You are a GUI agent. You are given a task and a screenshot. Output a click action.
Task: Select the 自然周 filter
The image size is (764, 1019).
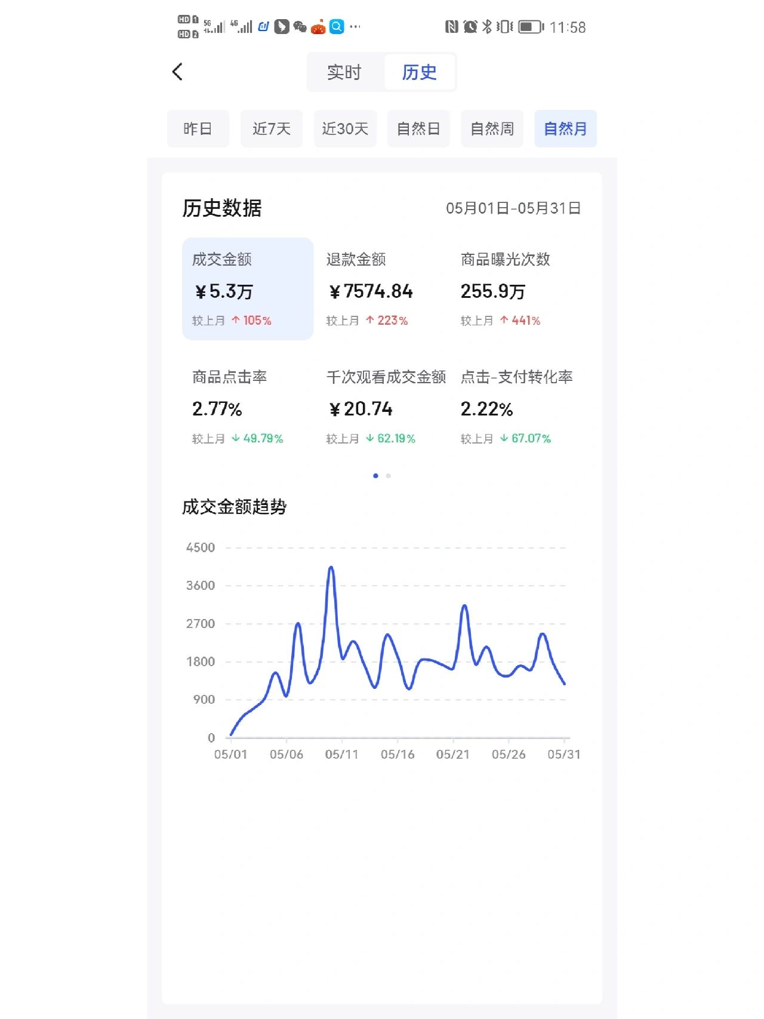coord(492,128)
